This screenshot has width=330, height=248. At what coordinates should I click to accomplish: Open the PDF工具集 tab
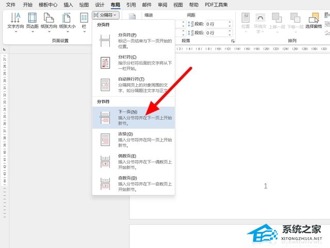tap(216, 5)
